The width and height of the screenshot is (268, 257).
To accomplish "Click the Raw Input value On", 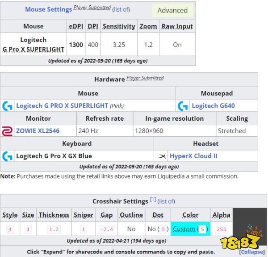I will [x=177, y=45].
